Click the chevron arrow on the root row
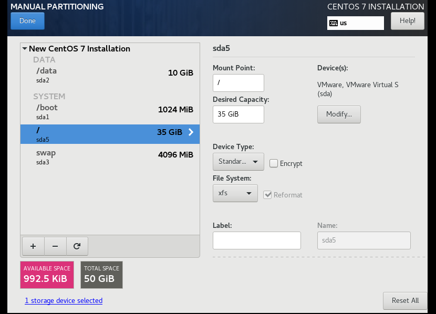This screenshot has height=314, width=436. (191, 132)
